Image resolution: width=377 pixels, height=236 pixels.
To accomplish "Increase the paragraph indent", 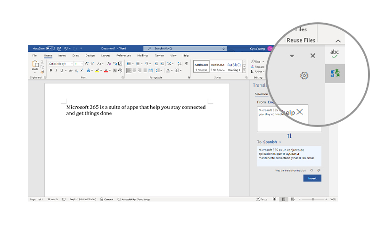I will coord(162,64).
